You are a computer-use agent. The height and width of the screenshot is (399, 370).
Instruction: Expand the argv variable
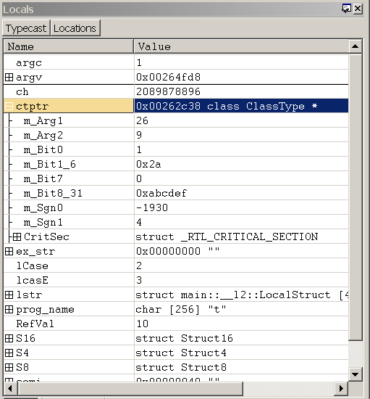tap(9, 77)
